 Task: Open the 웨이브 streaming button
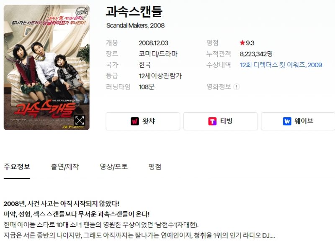coord(298,121)
